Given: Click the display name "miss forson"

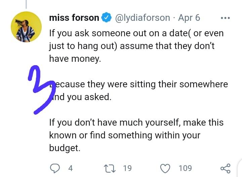Looking at the screenshot, I should coord(74,18).
